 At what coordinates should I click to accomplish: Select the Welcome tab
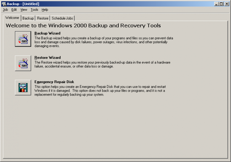12,18
